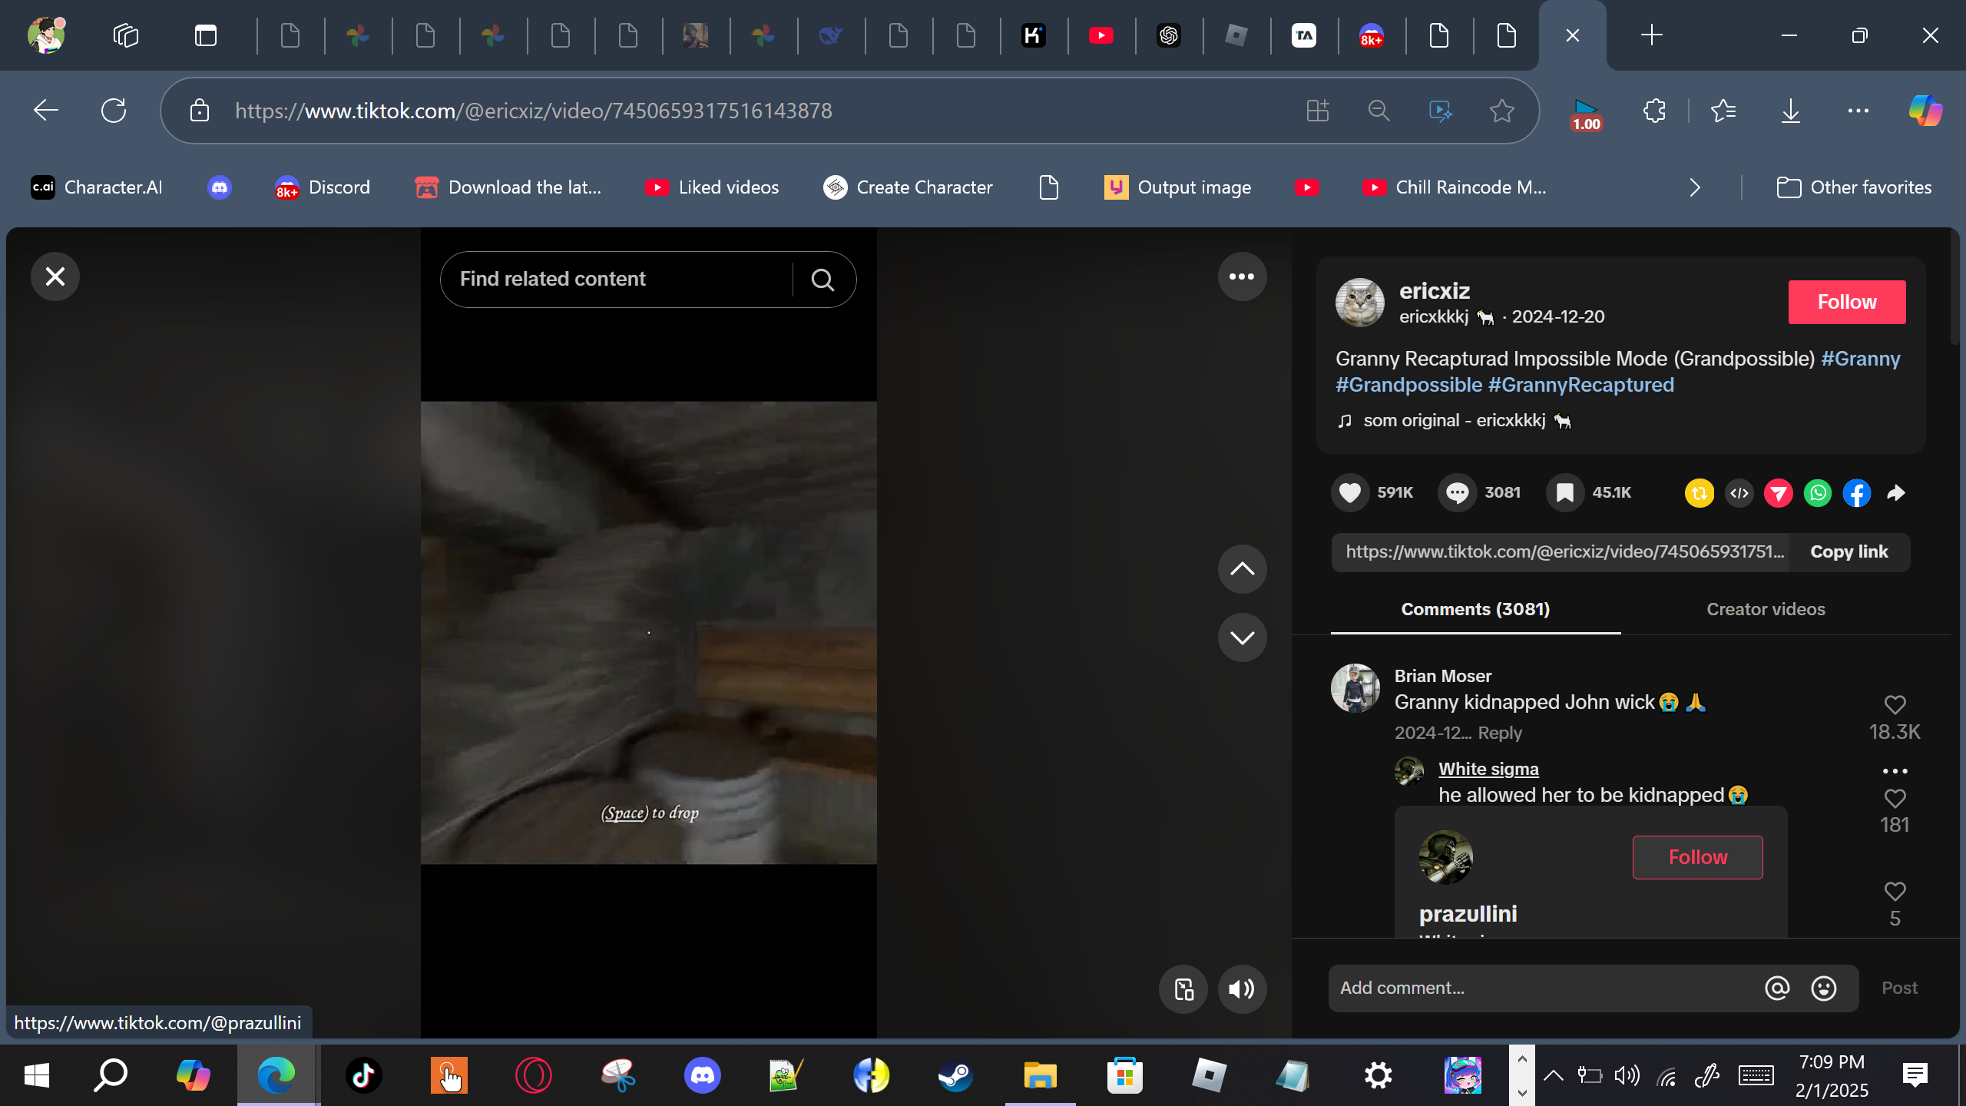1966x1106 pixels.
Task: Go to next video with down chevron
Action: 1241,637
